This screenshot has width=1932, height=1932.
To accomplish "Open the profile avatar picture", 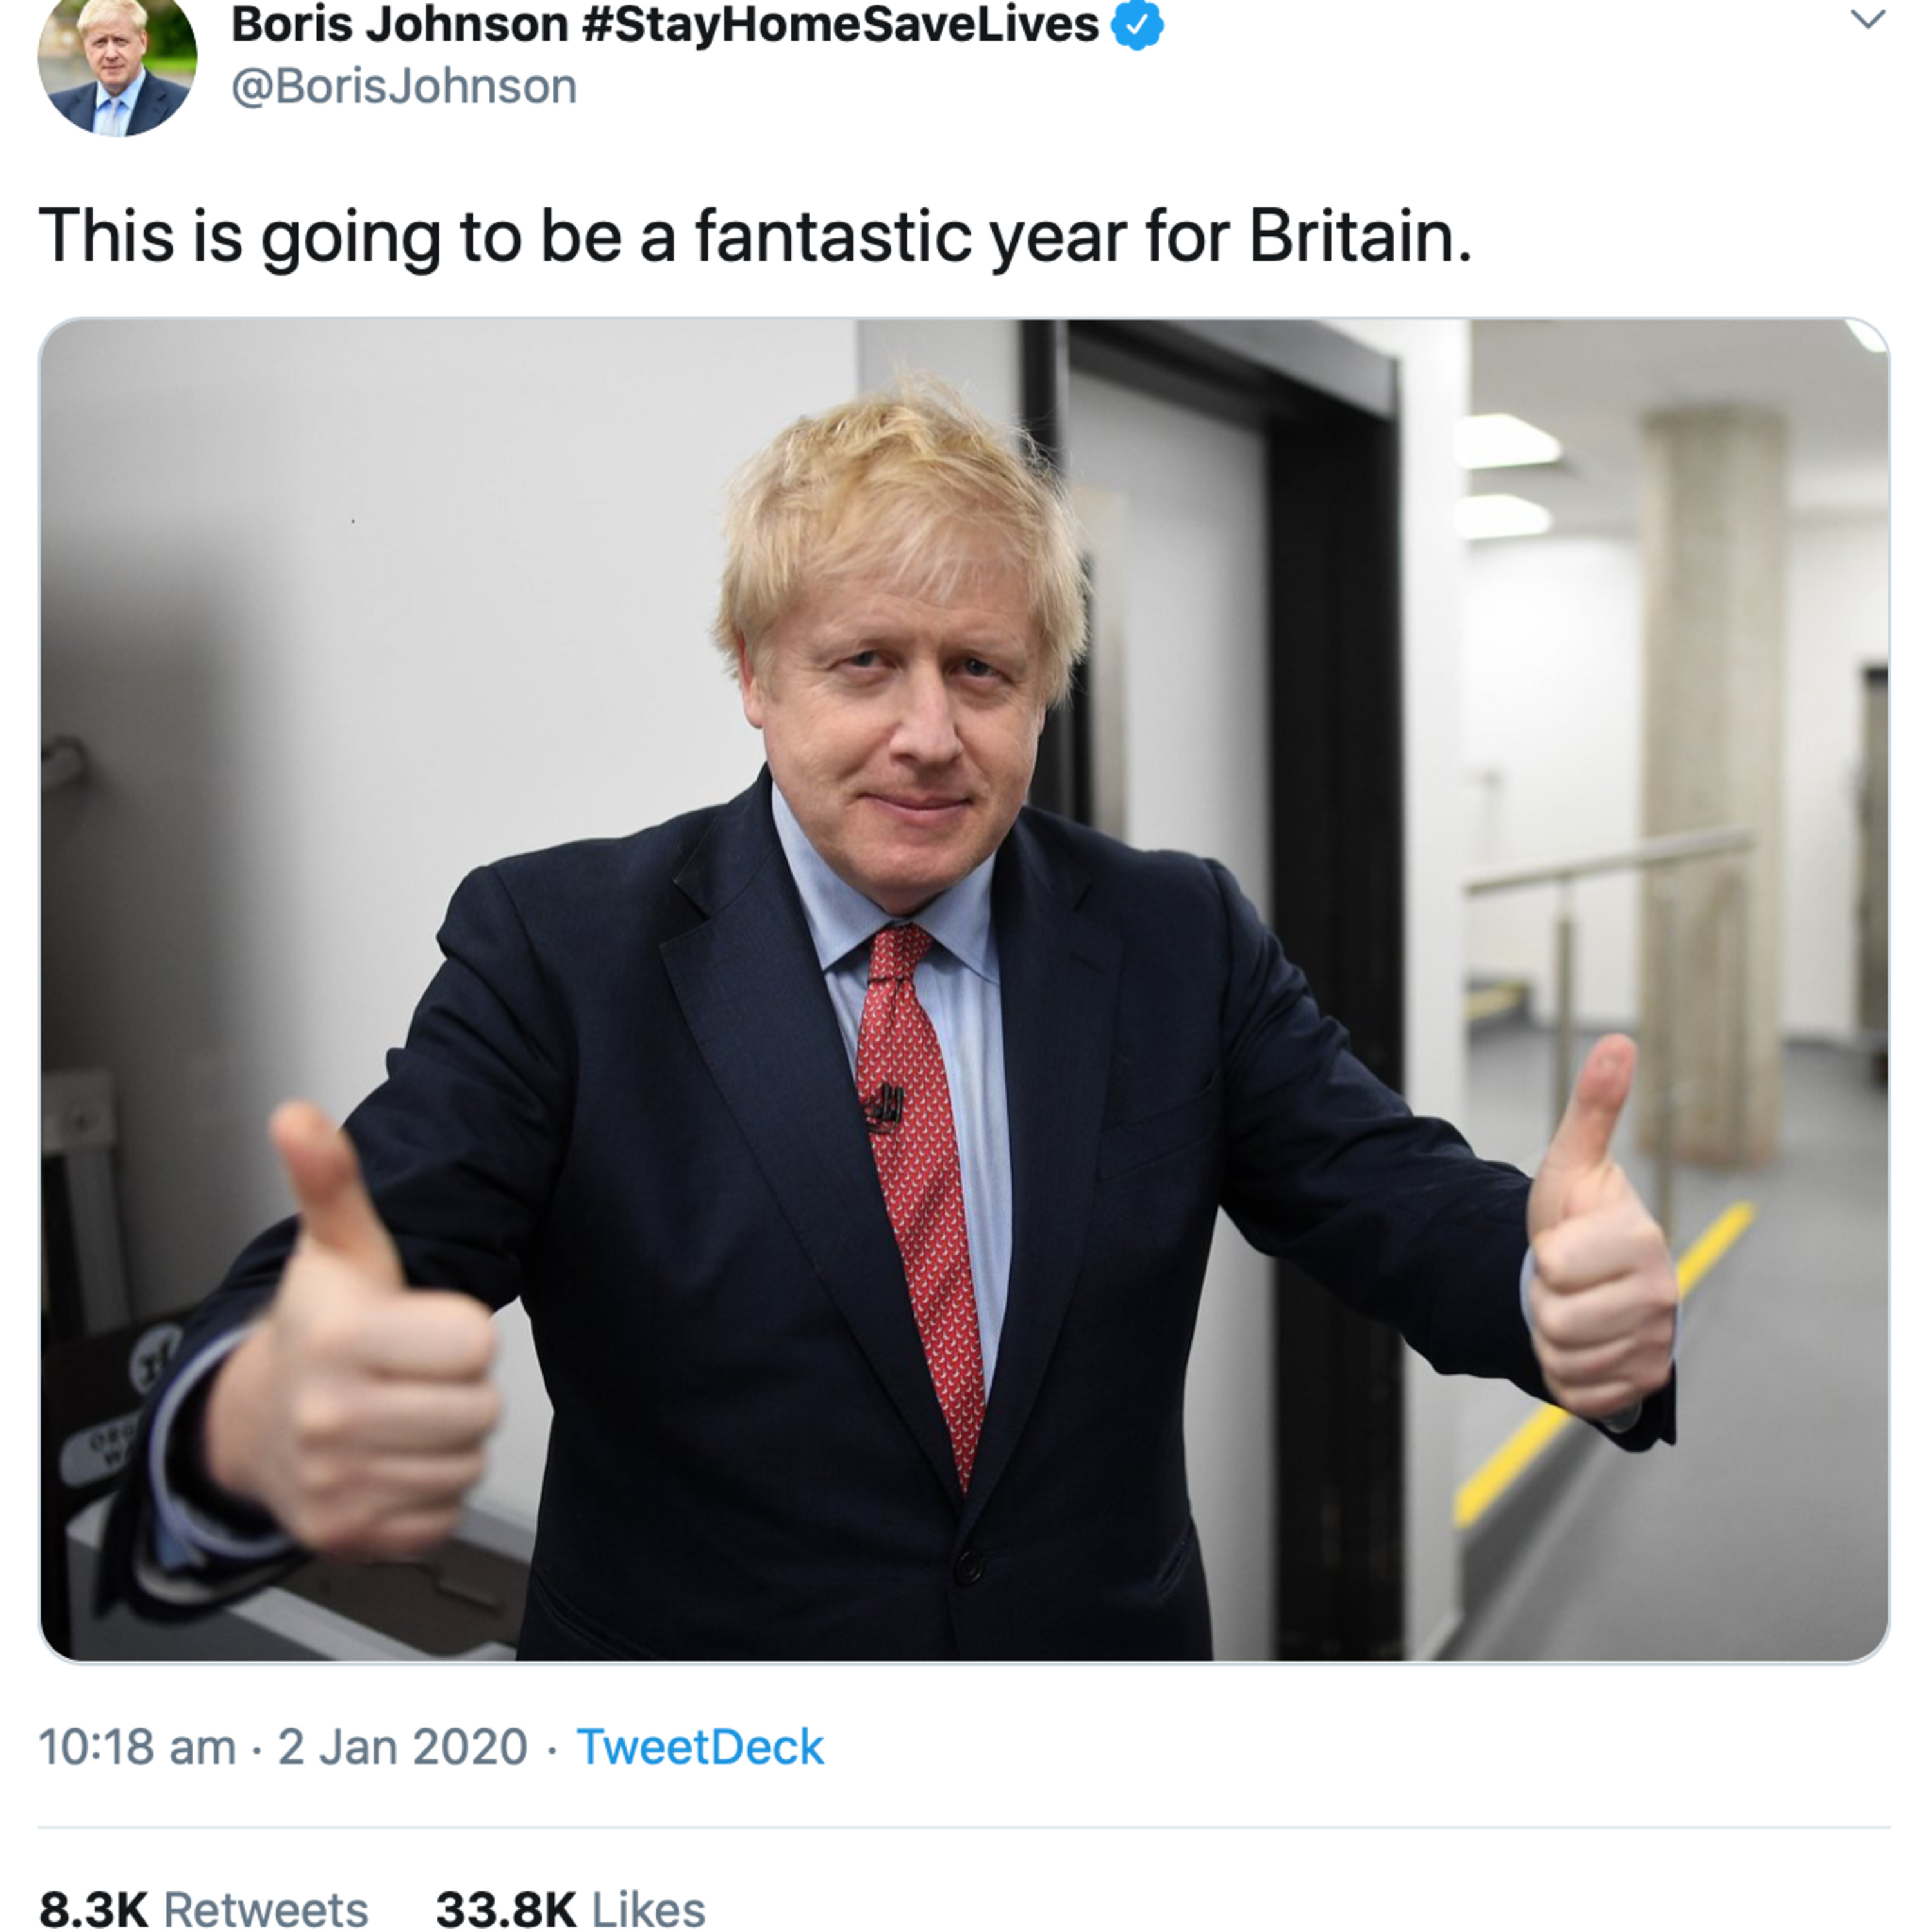I will [x=117, y=66].
